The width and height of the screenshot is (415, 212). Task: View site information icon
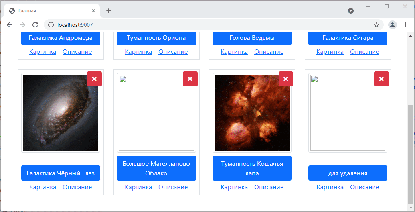tap(51, 25)
